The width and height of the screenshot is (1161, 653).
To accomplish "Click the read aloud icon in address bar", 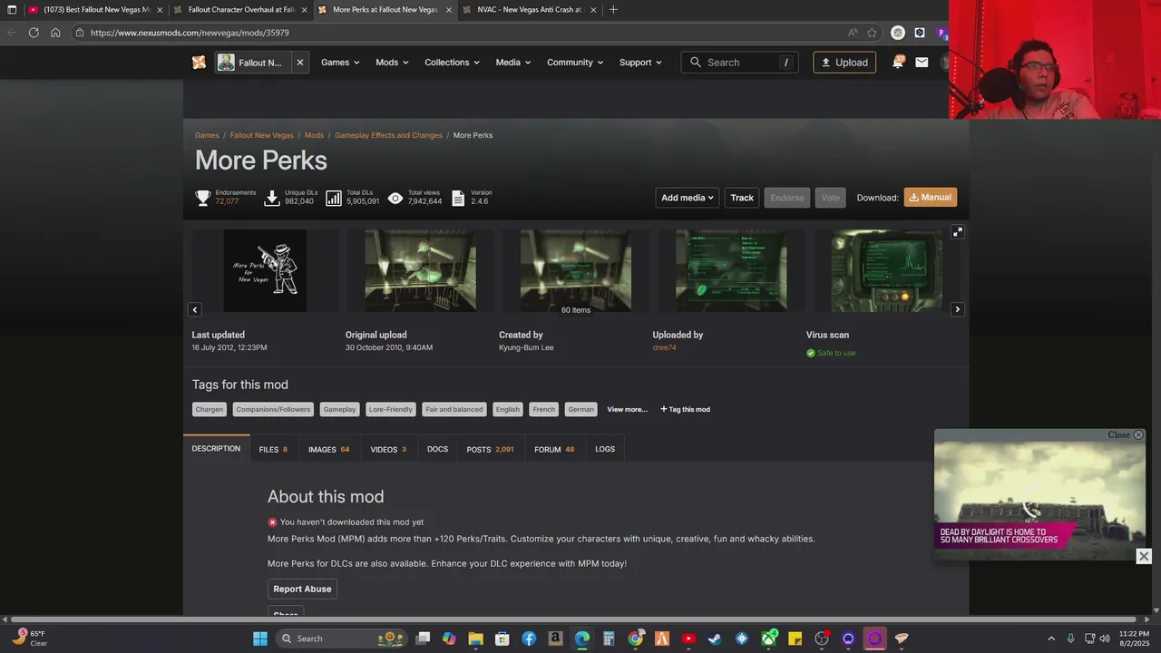I will point(853,33).
